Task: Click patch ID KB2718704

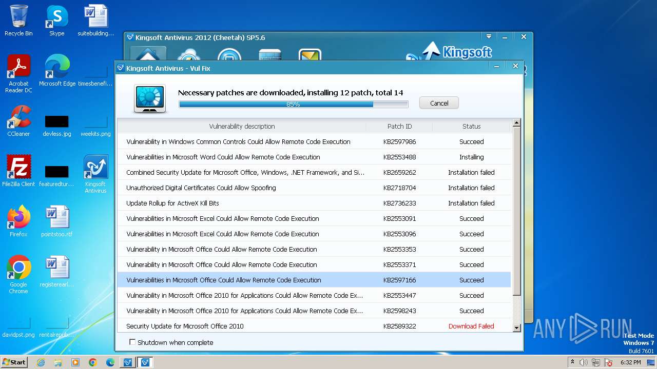Action: pyautogui.click(x=399, y=188)
